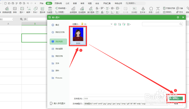Select column A header in spreadsheet
This screenshot has height=109, width=189.
tap(8, 24)
